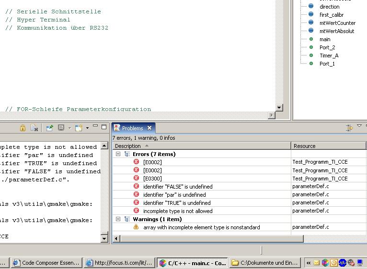The image size is (367, 269).
Task: Switch to http://focus.ti.com/lit/ taskbar window
Action: [119, 263]
